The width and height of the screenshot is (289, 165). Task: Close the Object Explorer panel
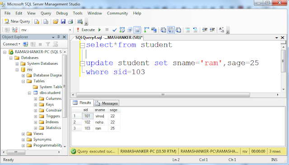click(64, 37)
